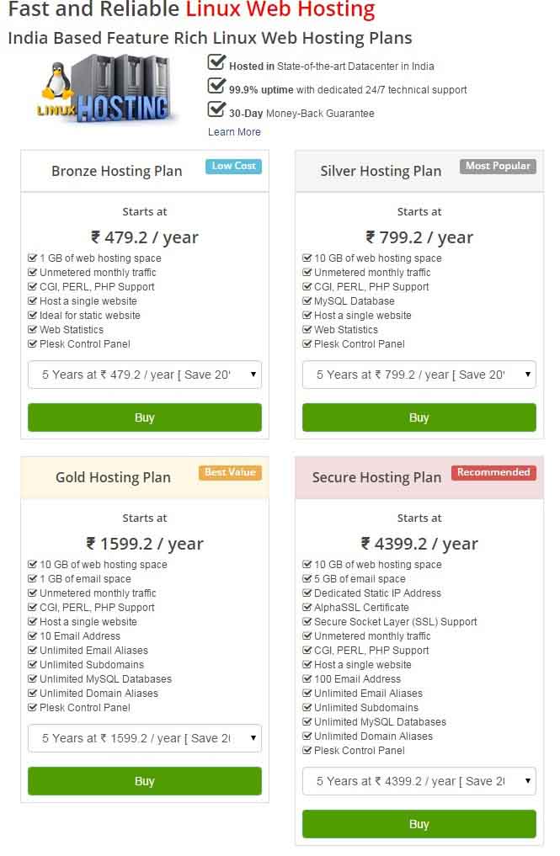560x856 pixels.
Task: Click the 'Low Cost' badge on Bronze plan
Action: click(233, 166)
